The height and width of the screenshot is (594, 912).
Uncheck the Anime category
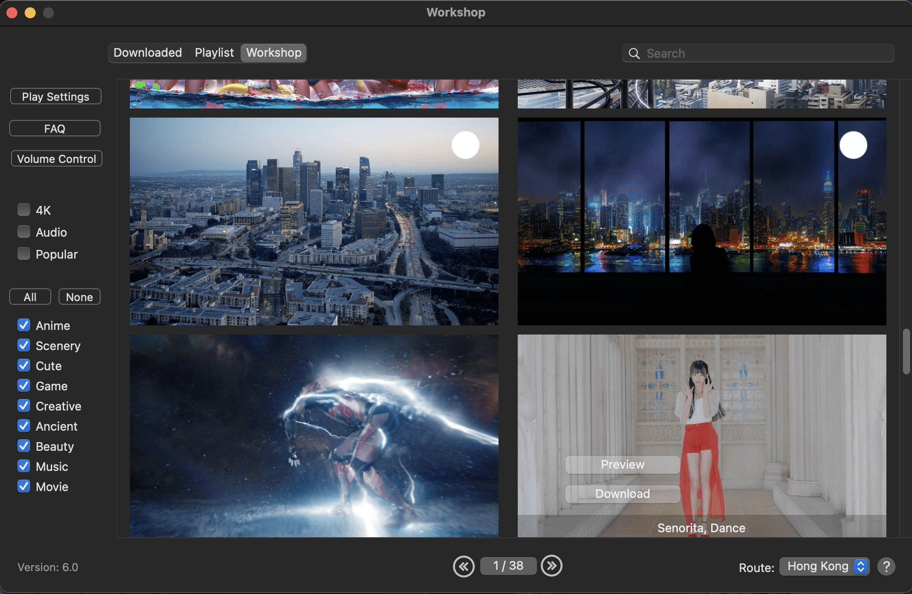(x=24, y=325)
